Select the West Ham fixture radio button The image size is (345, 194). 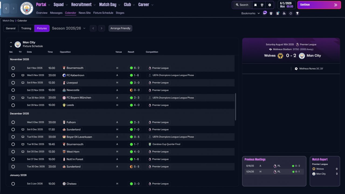[13, 152]
